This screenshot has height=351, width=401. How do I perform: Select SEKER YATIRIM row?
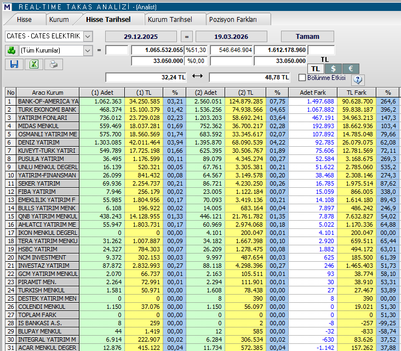tap(202, 183)
